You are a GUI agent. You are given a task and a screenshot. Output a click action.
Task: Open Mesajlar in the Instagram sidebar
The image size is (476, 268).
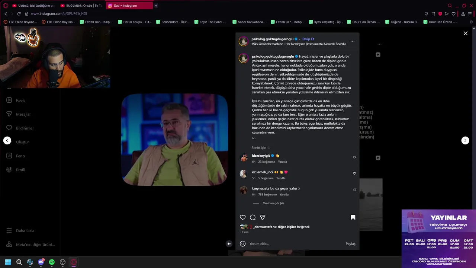pos(19,114)
